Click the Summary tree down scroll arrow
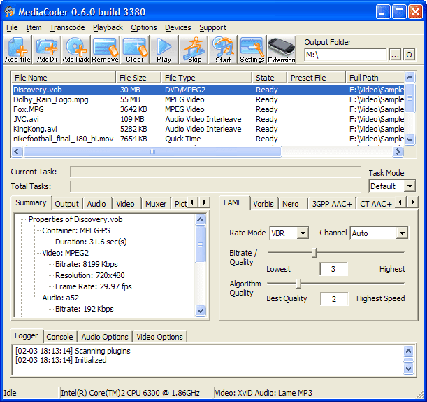Screen dimensions: 427x402 pos(200,310)
